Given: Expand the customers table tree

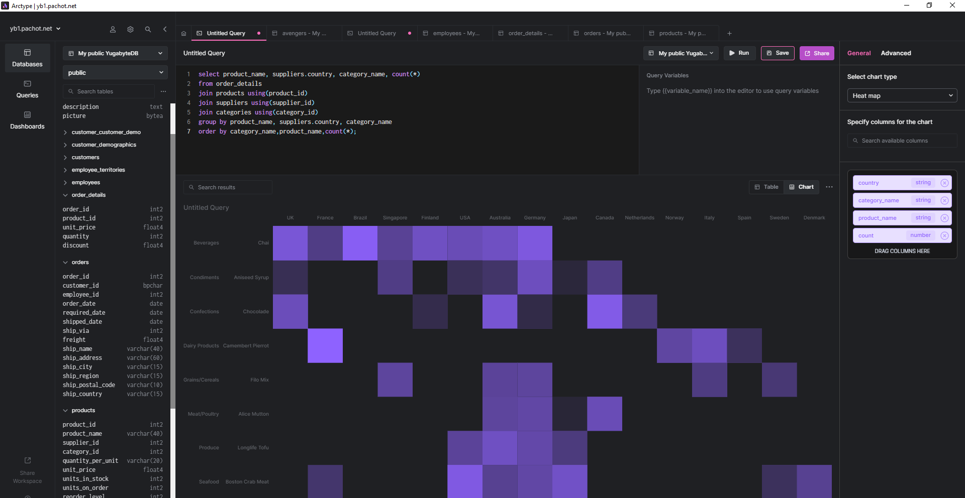Looking at the screenshot, I should (x=65, y=158).
